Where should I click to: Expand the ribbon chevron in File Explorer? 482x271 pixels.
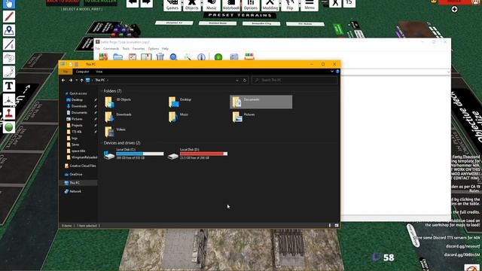pos(332,72)
